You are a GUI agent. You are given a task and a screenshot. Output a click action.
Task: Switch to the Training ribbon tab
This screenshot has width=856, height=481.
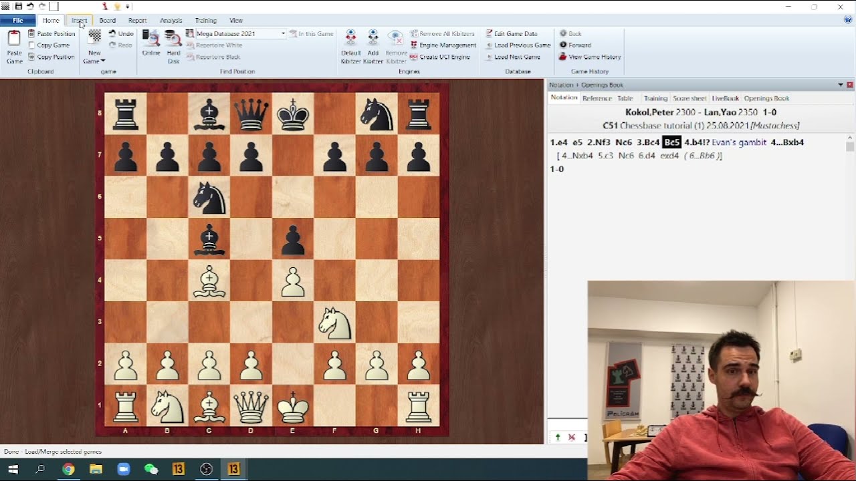(x=205, y=21)
